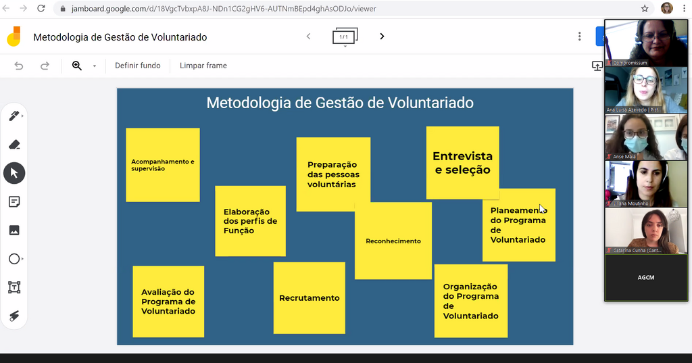Viewport: 692px width, 363px height.
Task: Click the Add image tool
Action: click(x=14, y=230)
